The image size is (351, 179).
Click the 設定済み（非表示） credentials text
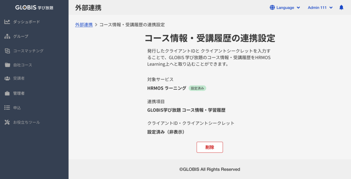pyautogui.click(x=166, y=132)
